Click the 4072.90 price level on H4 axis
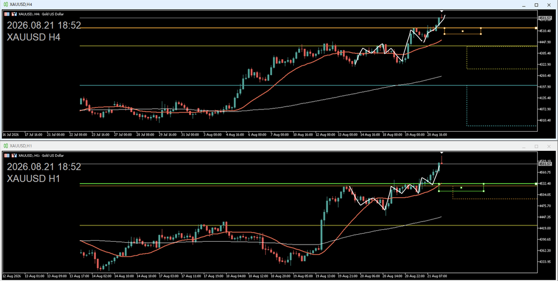This screenshot has height=281, width=558. 545,109
